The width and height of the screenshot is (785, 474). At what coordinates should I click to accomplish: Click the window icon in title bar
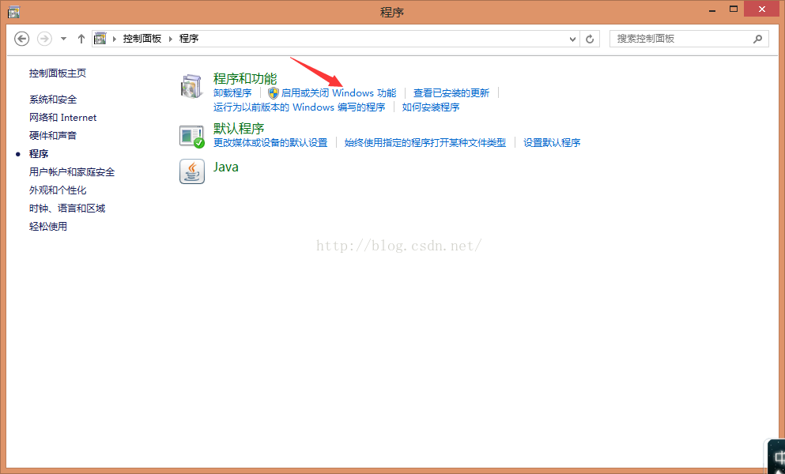(13, 12)
